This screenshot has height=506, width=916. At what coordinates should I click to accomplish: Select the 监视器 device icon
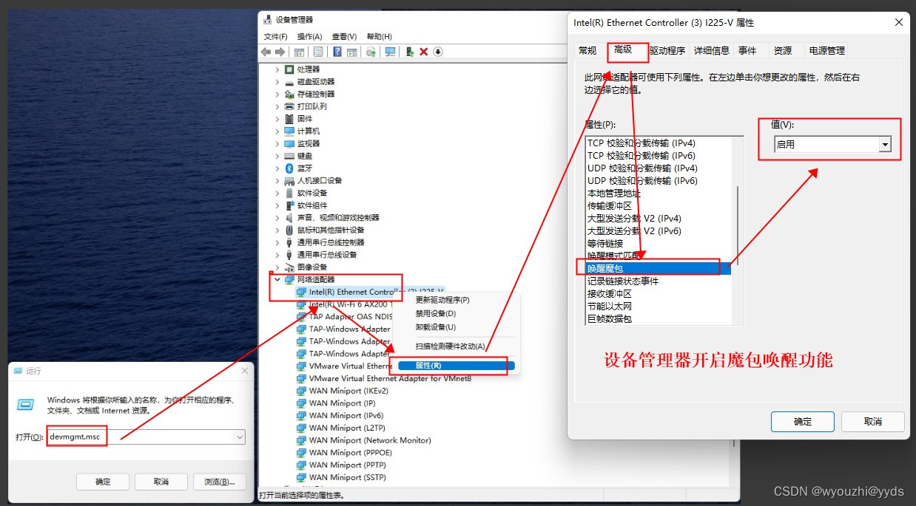point(290,143)
